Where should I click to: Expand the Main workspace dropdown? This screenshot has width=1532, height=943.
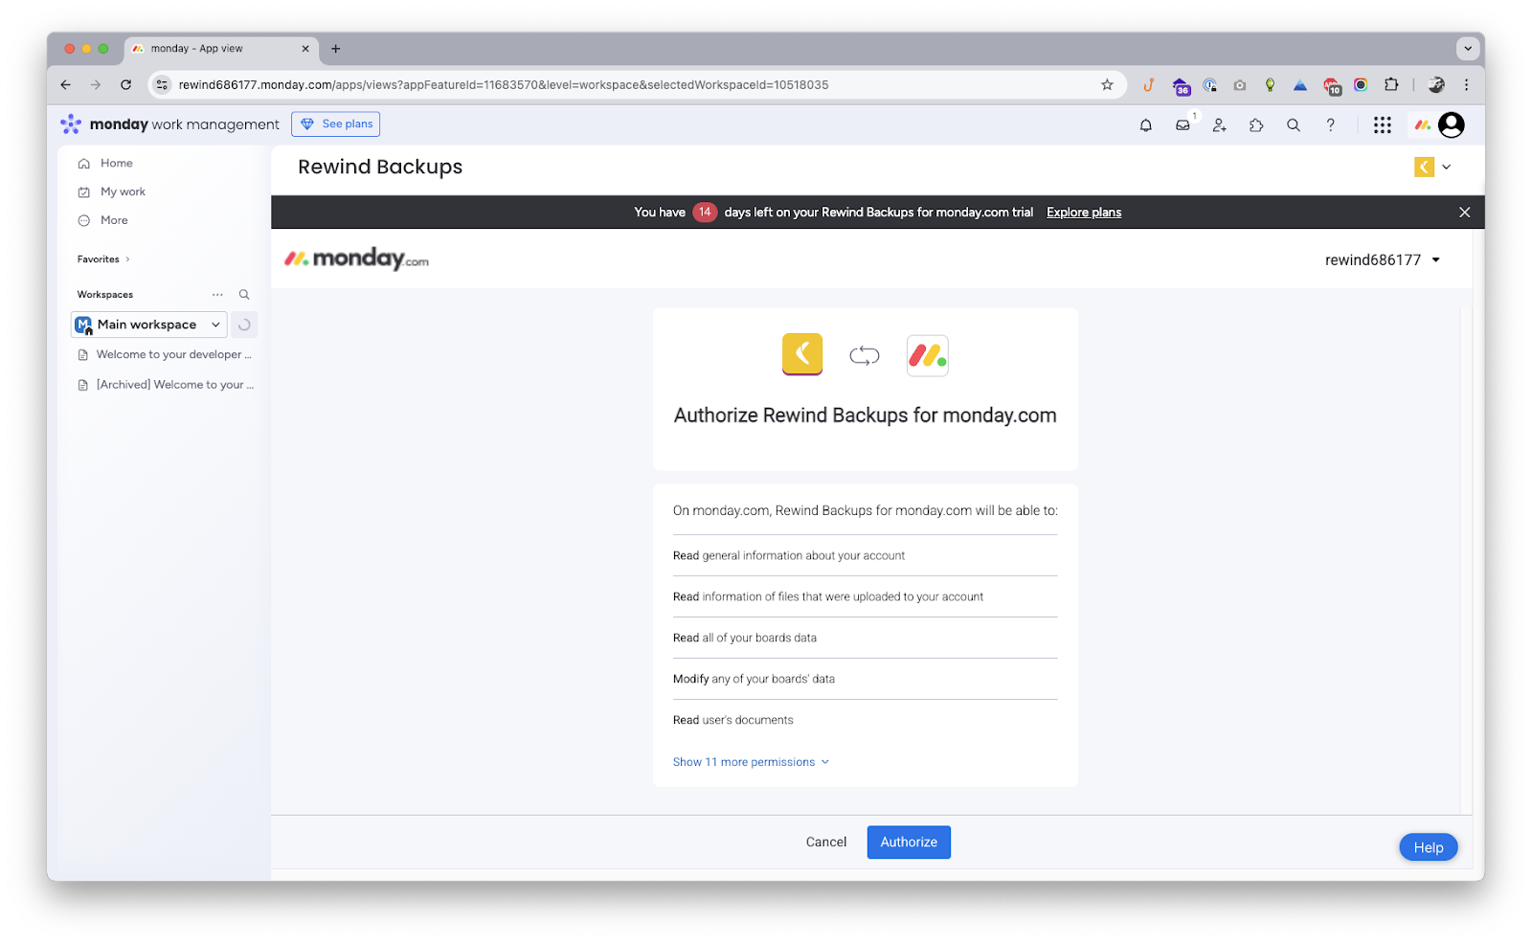pos(215,325)
